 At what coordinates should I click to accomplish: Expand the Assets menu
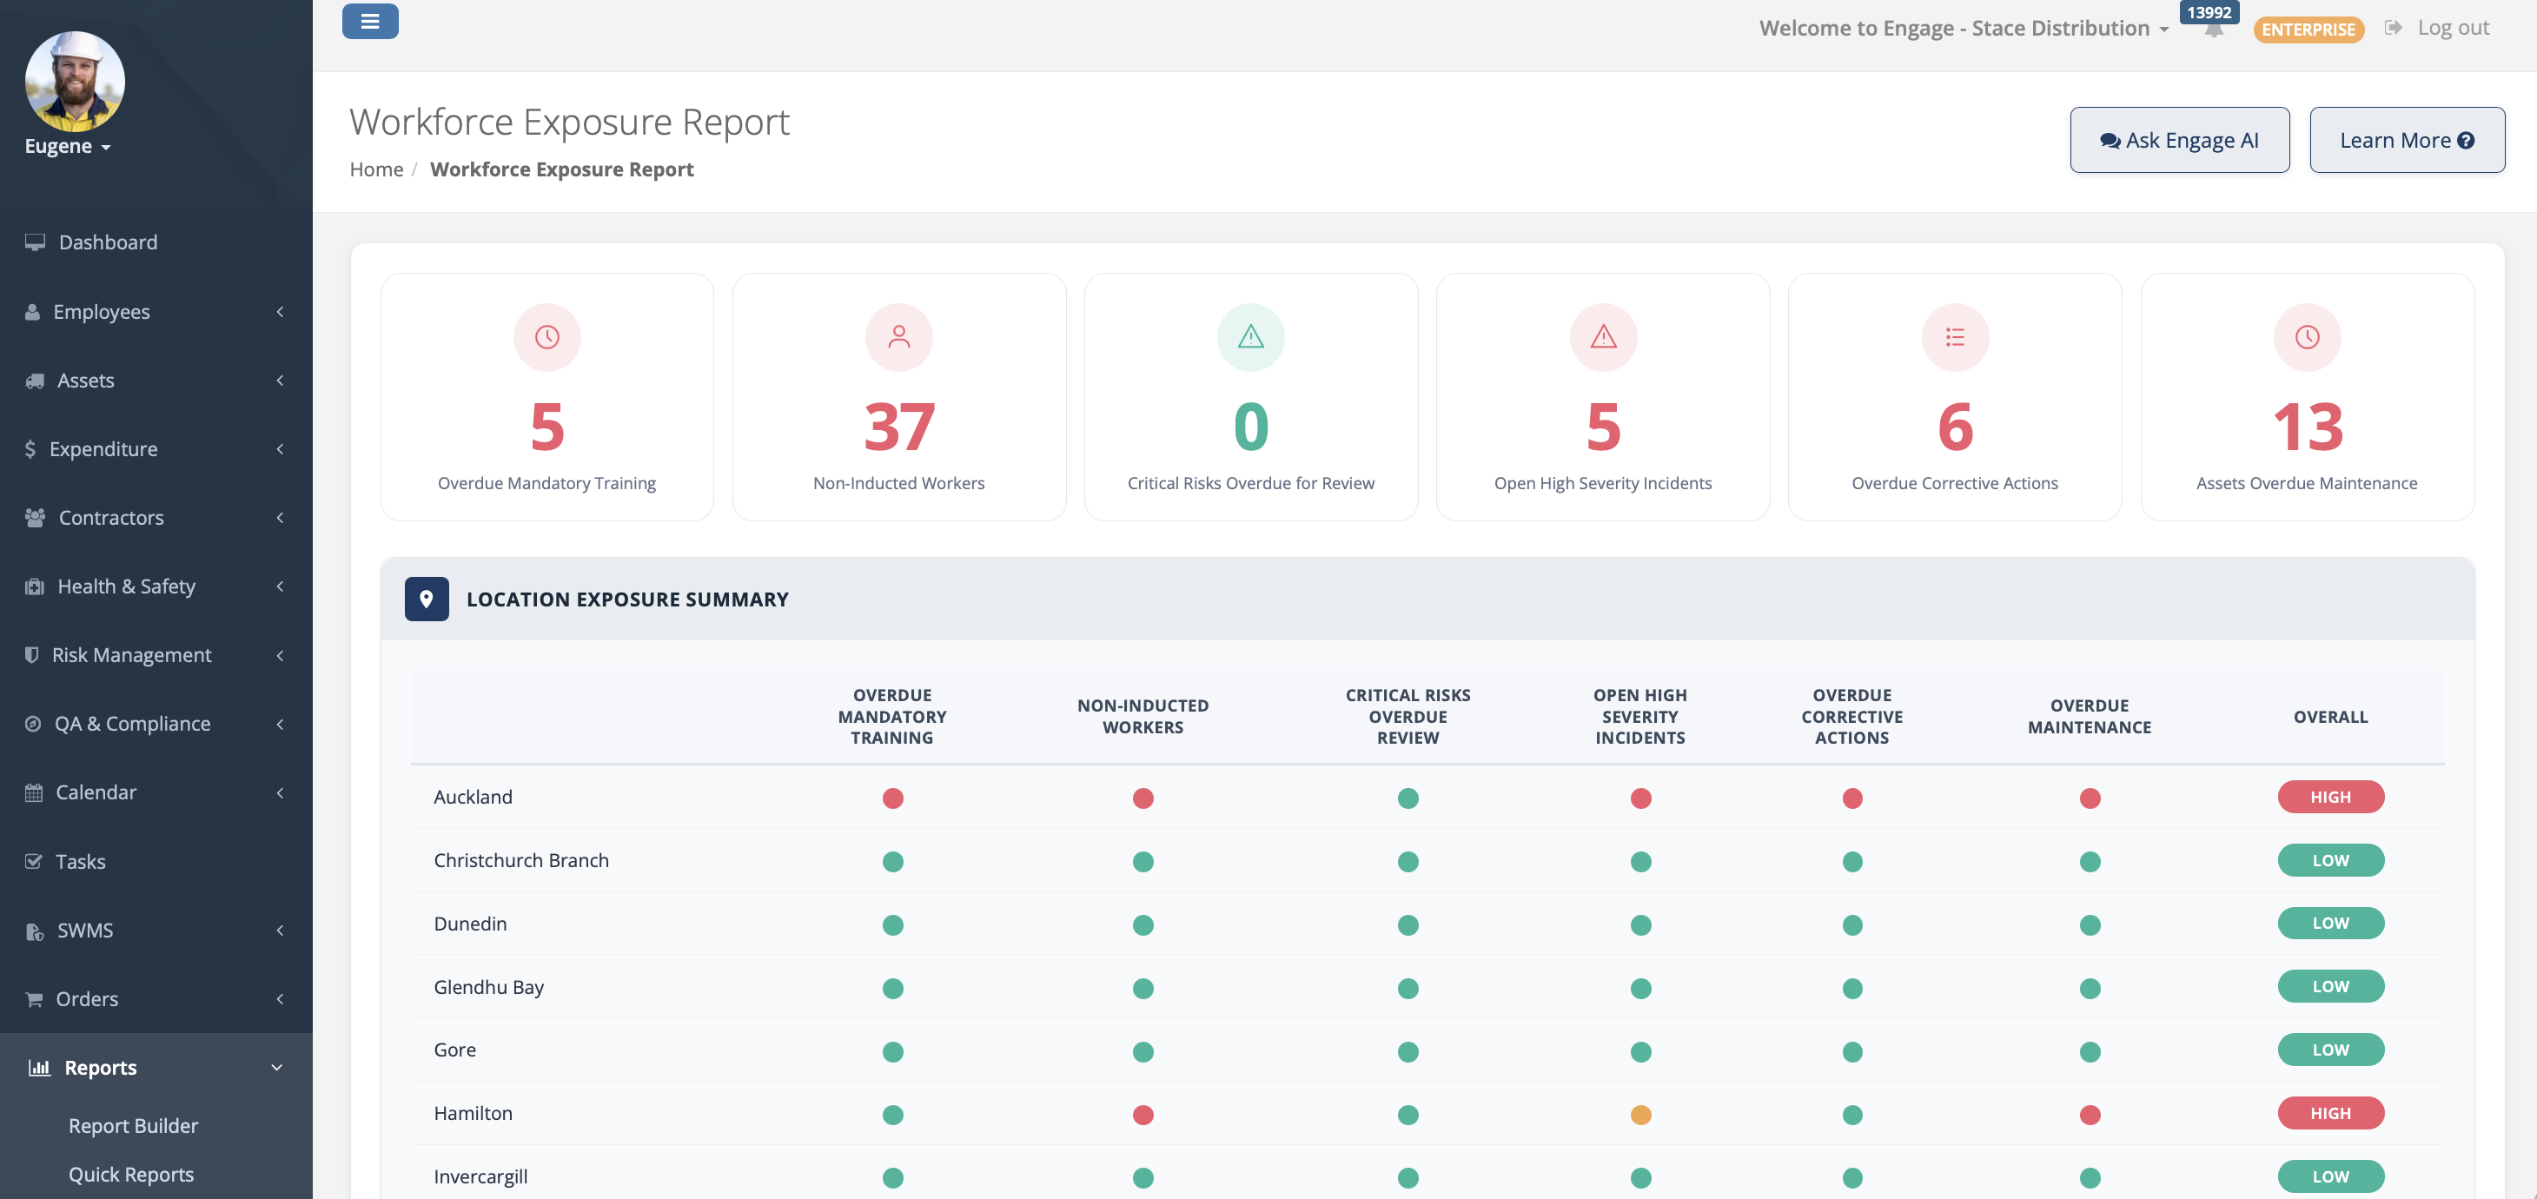point(156,381)
